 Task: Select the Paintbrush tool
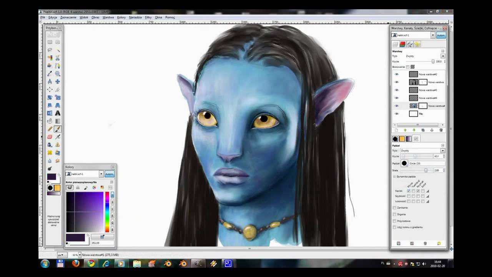coord(58,129)
